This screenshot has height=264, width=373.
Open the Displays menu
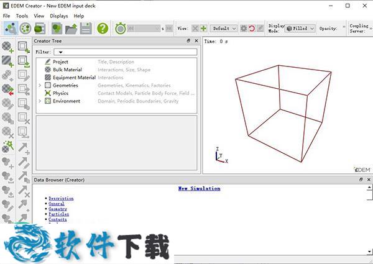coord(59,16)
